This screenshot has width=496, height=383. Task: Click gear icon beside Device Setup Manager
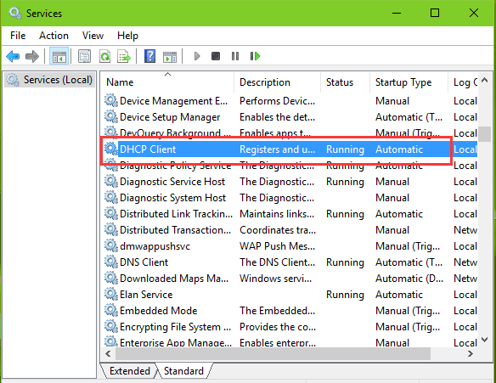[111, 117]
